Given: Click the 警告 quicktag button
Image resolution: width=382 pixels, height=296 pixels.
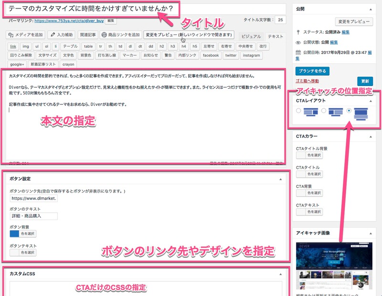Looking at the screenshot, I should 168,55.
